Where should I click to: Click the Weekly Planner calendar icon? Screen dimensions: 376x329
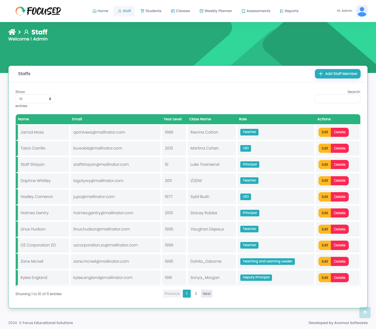(201, 11)
